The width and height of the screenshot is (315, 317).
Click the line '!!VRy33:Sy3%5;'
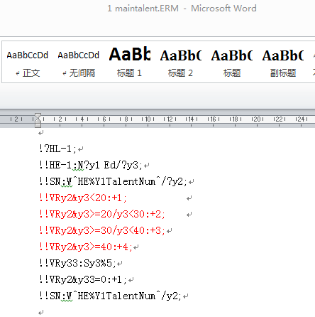click(77, 263)
